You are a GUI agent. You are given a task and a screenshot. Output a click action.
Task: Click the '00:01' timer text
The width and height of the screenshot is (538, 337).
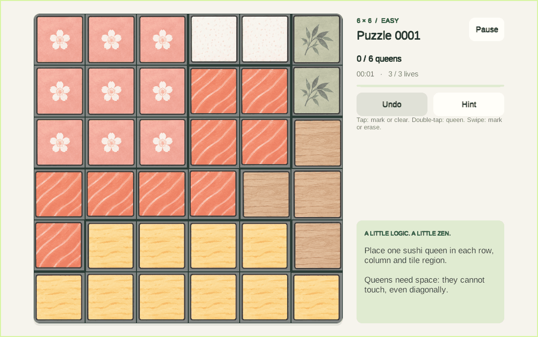click(x=365, y=74)
